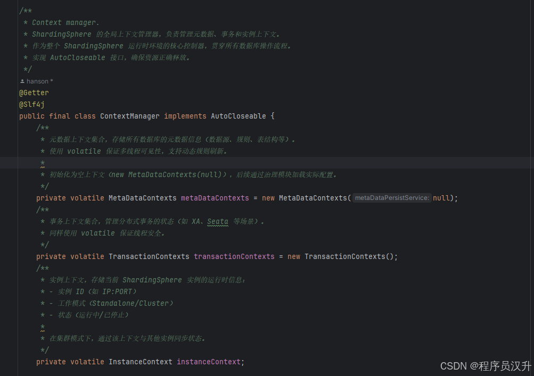Click the purple metaDataContexts field name
This screenshot has width=534, height=376.
pos(215,198)
